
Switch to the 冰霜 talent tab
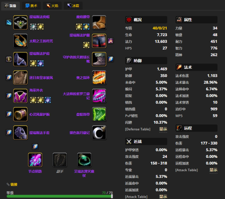point(73,6)
